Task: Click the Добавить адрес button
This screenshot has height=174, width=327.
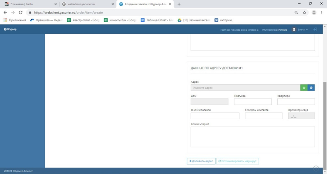Action: pyautogui.click(x=201, y=161)
